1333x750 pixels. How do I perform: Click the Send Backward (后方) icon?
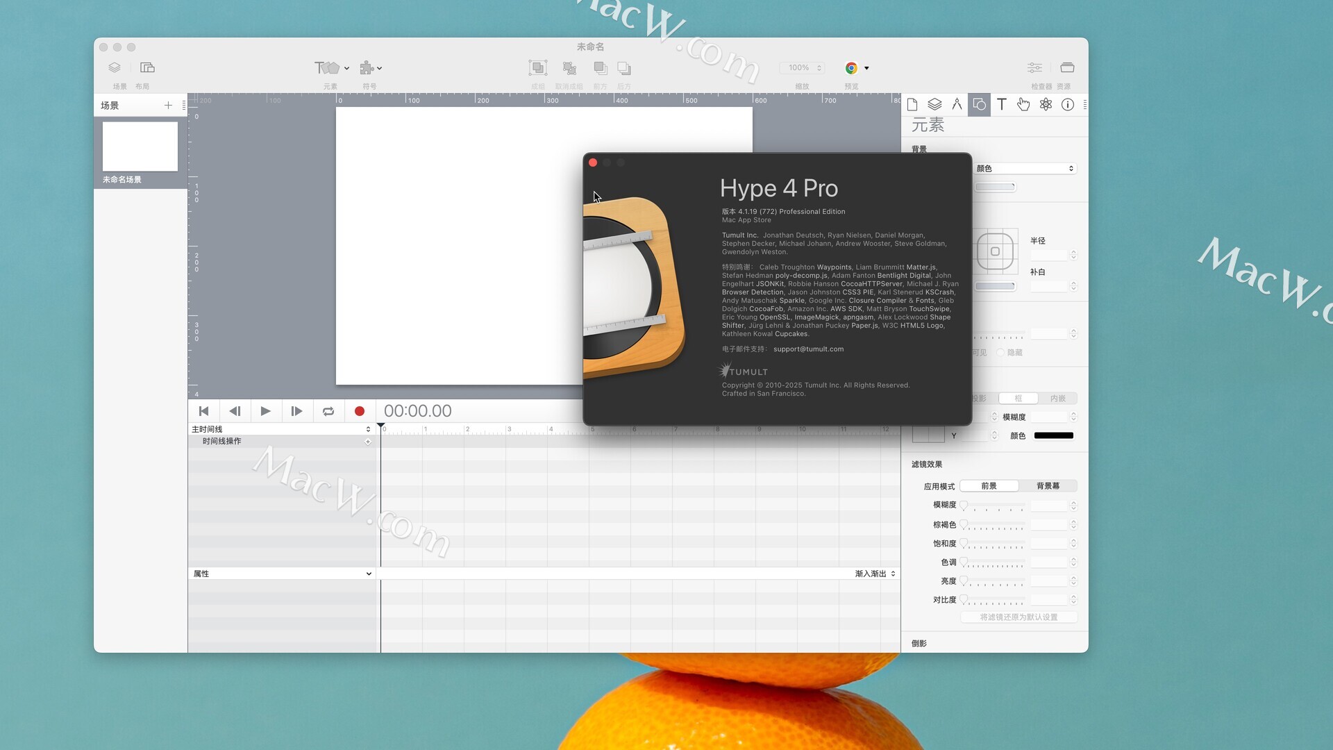point(624,68)
